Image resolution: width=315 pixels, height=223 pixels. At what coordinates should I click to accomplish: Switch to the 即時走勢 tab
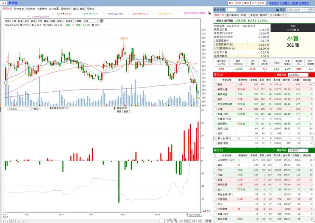(19, 8)
